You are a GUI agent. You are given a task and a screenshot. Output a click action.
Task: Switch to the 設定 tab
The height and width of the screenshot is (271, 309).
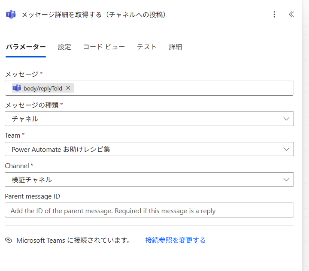point(64,47)
